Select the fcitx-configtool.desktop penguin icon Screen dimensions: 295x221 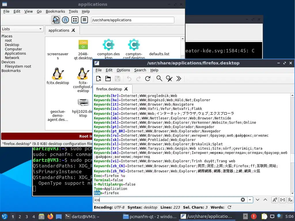[x=83, y=73]
